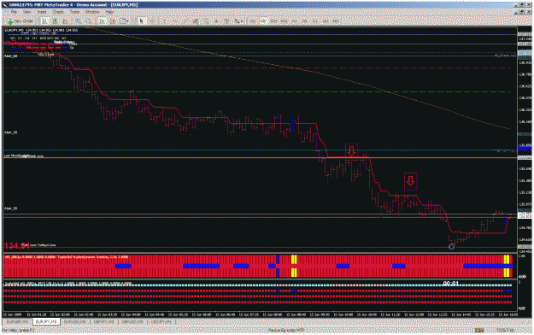Set timeframe to W1
This screenshot has width=534, height=335.
(326, 21)
